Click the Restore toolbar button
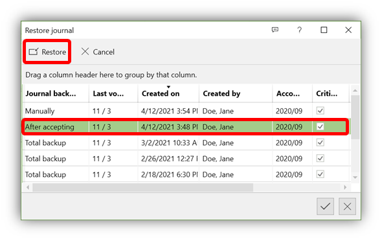The height and width of the screenshot is (241, 382). coord(47,52)
